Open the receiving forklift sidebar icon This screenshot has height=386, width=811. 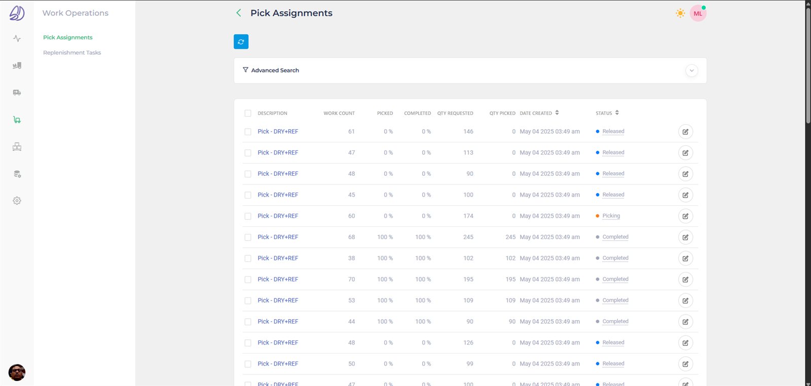pyautogui.click(x=17, y=65)
